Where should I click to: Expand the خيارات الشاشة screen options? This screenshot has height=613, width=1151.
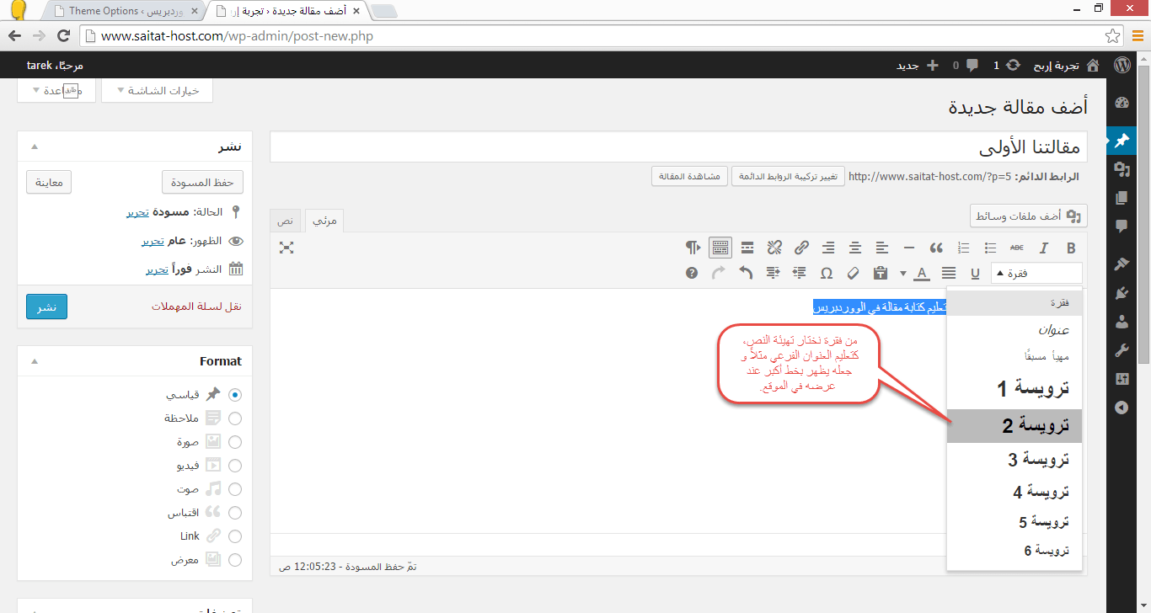pos(157,90)
